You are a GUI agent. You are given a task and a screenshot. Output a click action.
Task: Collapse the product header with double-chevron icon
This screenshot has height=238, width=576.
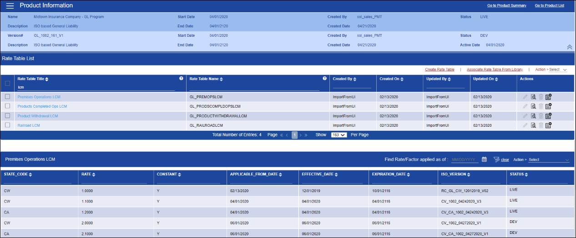click(x=569, y=47)
